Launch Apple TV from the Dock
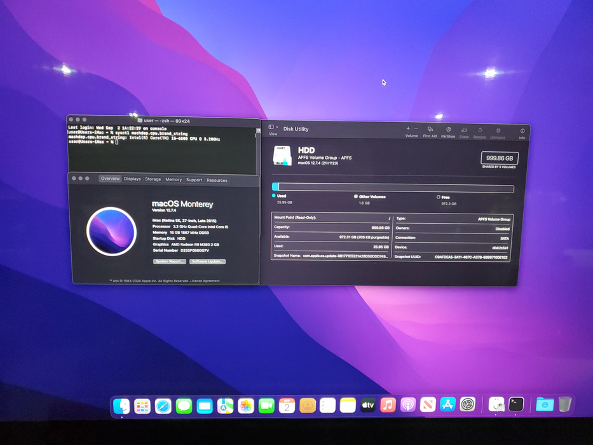The width and height of the screenshot is (593, 445). pos(367,406)
